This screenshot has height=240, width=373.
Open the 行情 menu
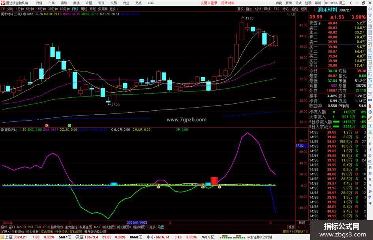coord(39,3)
